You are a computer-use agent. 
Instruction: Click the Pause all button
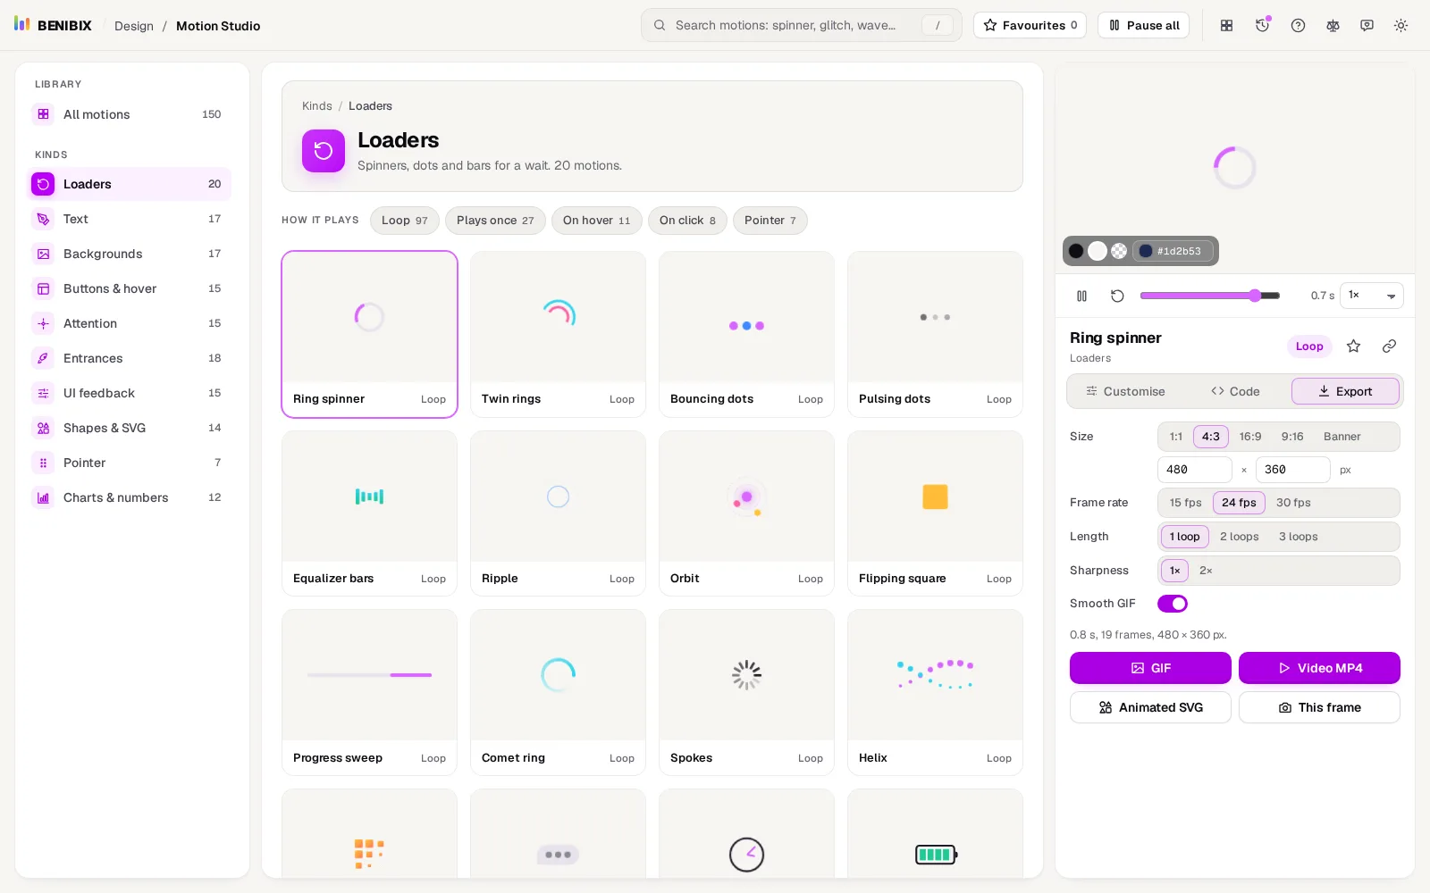pyautogui.click(x=1143, y=25)
